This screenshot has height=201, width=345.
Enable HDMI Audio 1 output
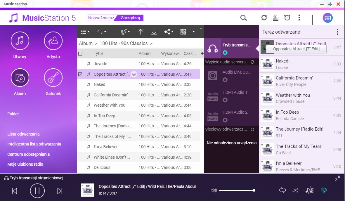[x=225, y=100]
